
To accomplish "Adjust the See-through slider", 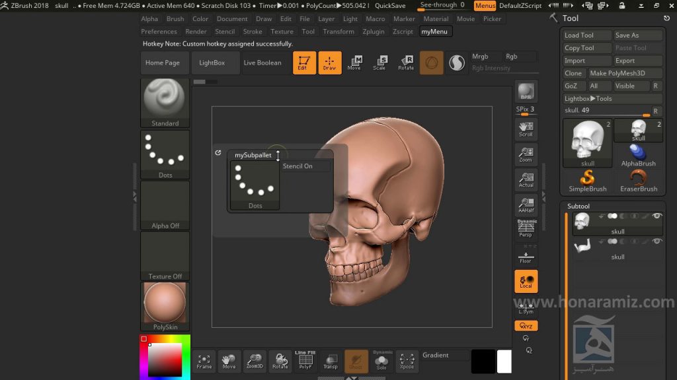I will pos(443,5).
